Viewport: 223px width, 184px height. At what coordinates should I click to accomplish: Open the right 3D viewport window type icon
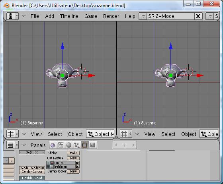(x=126, y=134)
